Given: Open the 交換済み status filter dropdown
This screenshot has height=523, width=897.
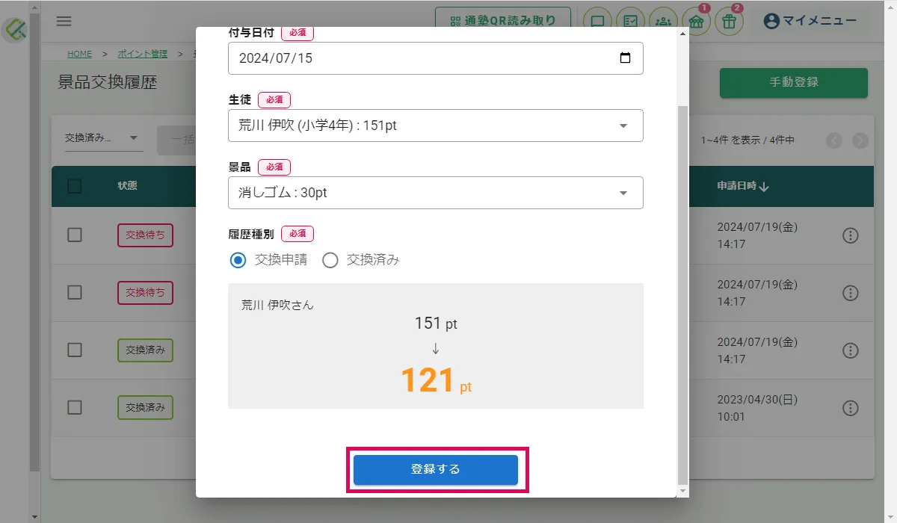Looking at the screenshot, I should 104,138.
